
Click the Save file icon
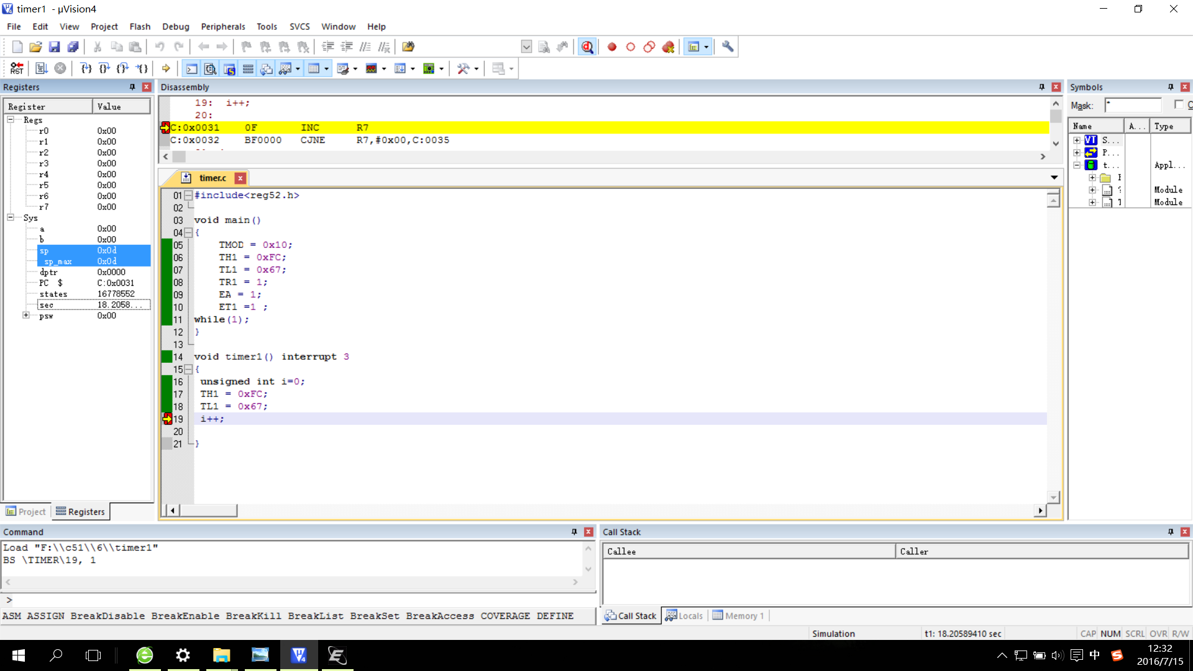54,47
